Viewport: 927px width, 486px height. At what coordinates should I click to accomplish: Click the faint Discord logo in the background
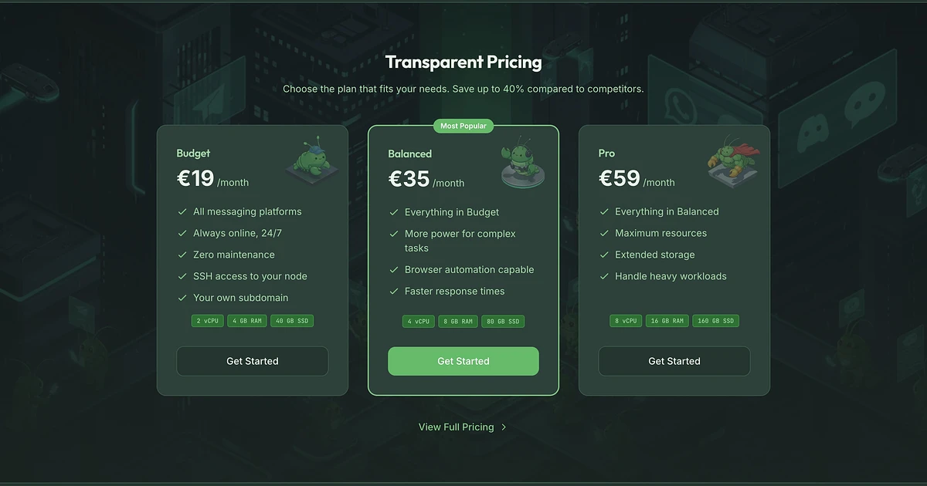[813, 131]
